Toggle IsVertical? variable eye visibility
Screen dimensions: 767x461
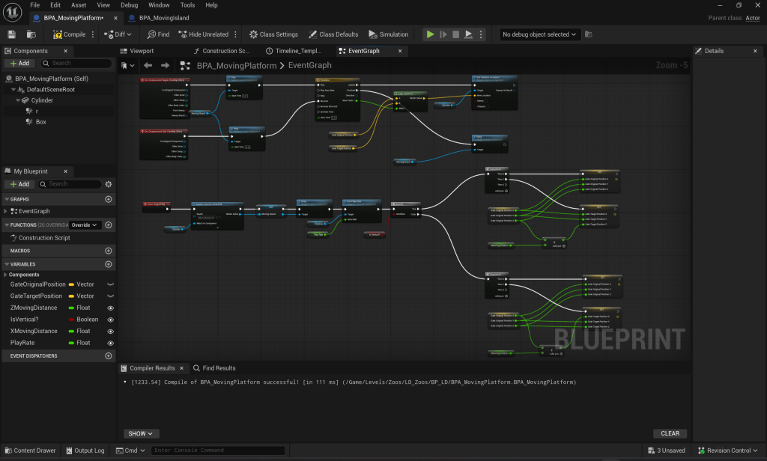point(110,320)
